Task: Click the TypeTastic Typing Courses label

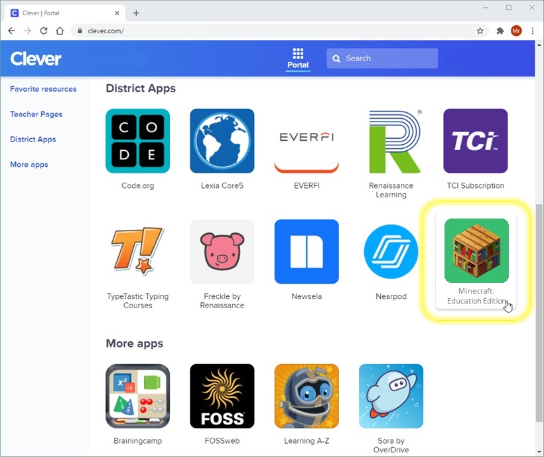Action: tap(138, 301)
